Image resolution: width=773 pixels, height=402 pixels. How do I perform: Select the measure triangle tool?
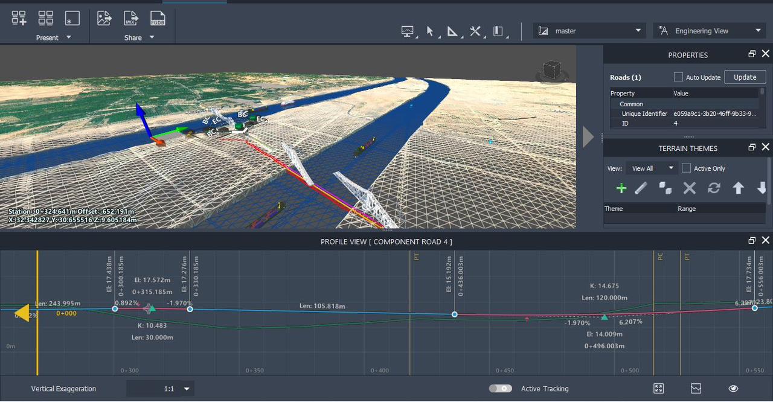(x=452, y=31)
